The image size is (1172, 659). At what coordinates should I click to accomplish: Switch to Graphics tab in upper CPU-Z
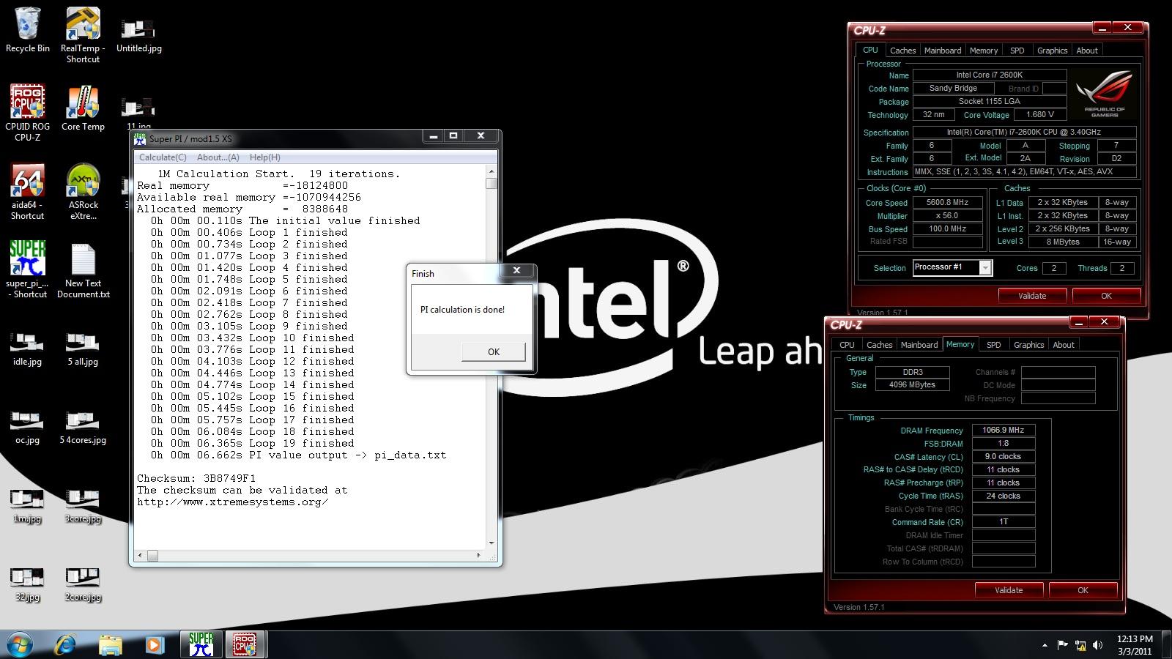pos(1052,51)
